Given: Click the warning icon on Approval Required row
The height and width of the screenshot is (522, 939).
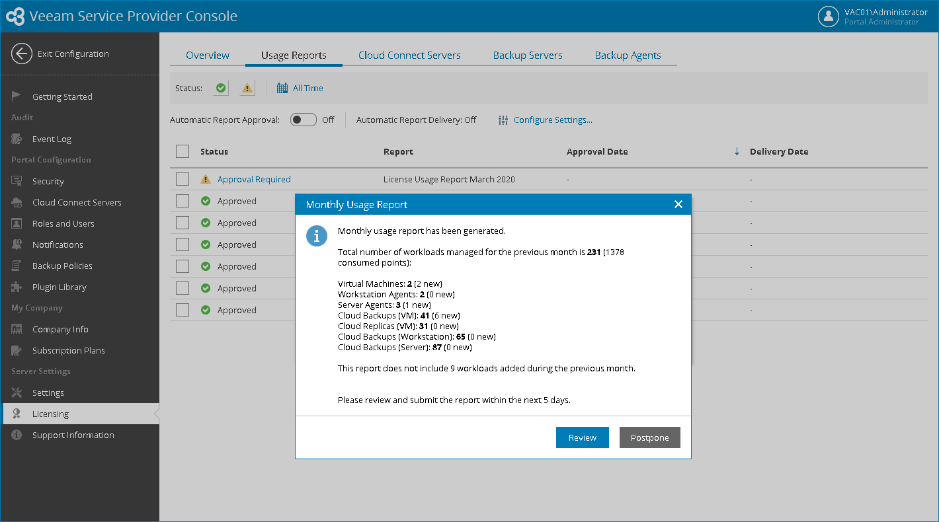Looking at the screenshot, I should pyautogui.click(x=206, y=179).
